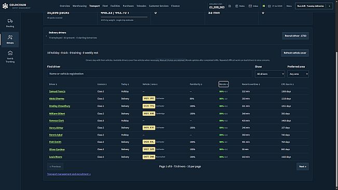This screenshot has width=338, height=190.
Task: Sort the table by Driver column
Action: (x=53, y=84)
